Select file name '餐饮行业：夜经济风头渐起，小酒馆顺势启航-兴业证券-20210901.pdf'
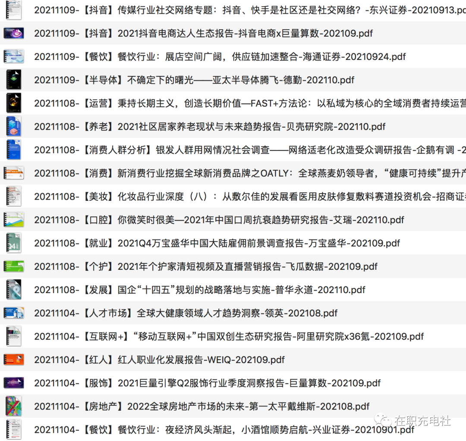The image size is (466, 441). [266, 430]
